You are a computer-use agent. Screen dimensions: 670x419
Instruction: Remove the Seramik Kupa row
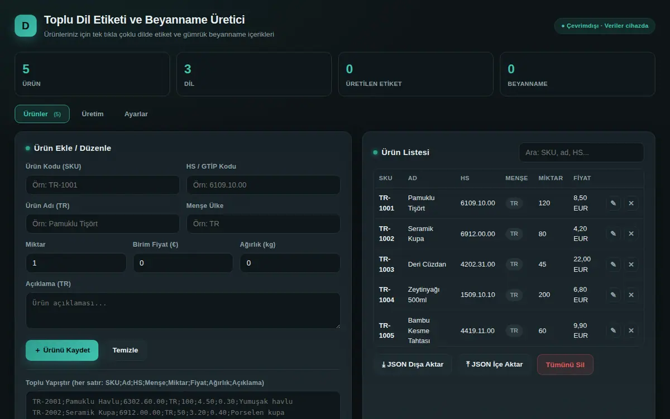coord(631,234)
